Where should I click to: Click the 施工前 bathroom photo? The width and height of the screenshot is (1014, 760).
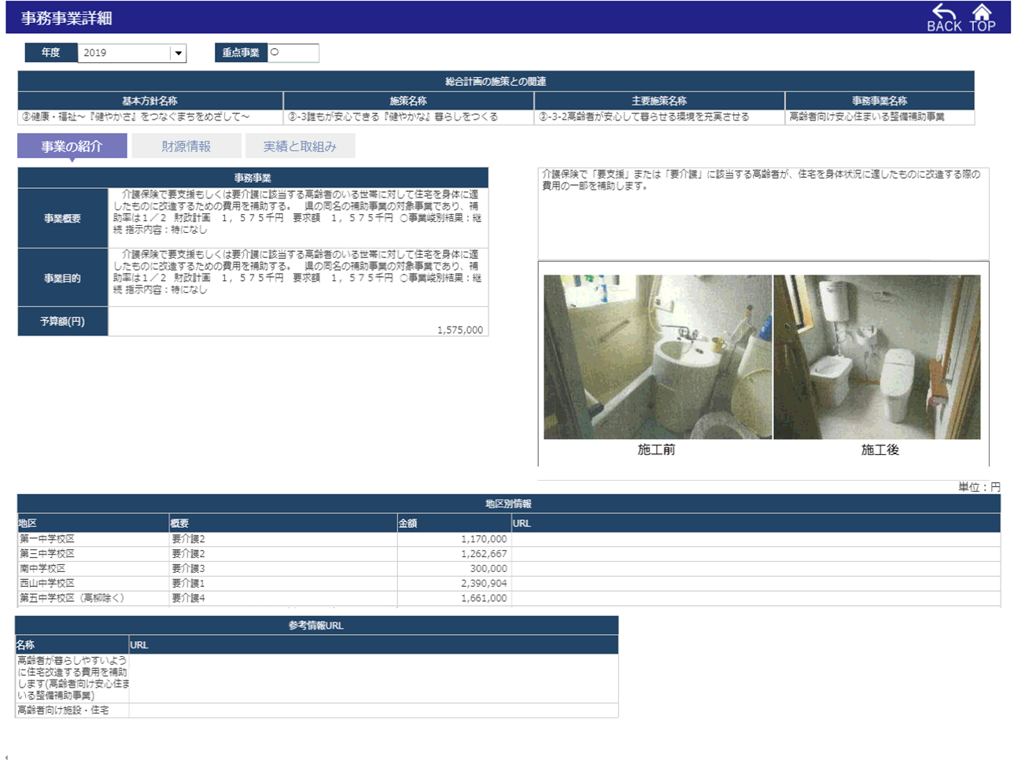pos(657,356)
